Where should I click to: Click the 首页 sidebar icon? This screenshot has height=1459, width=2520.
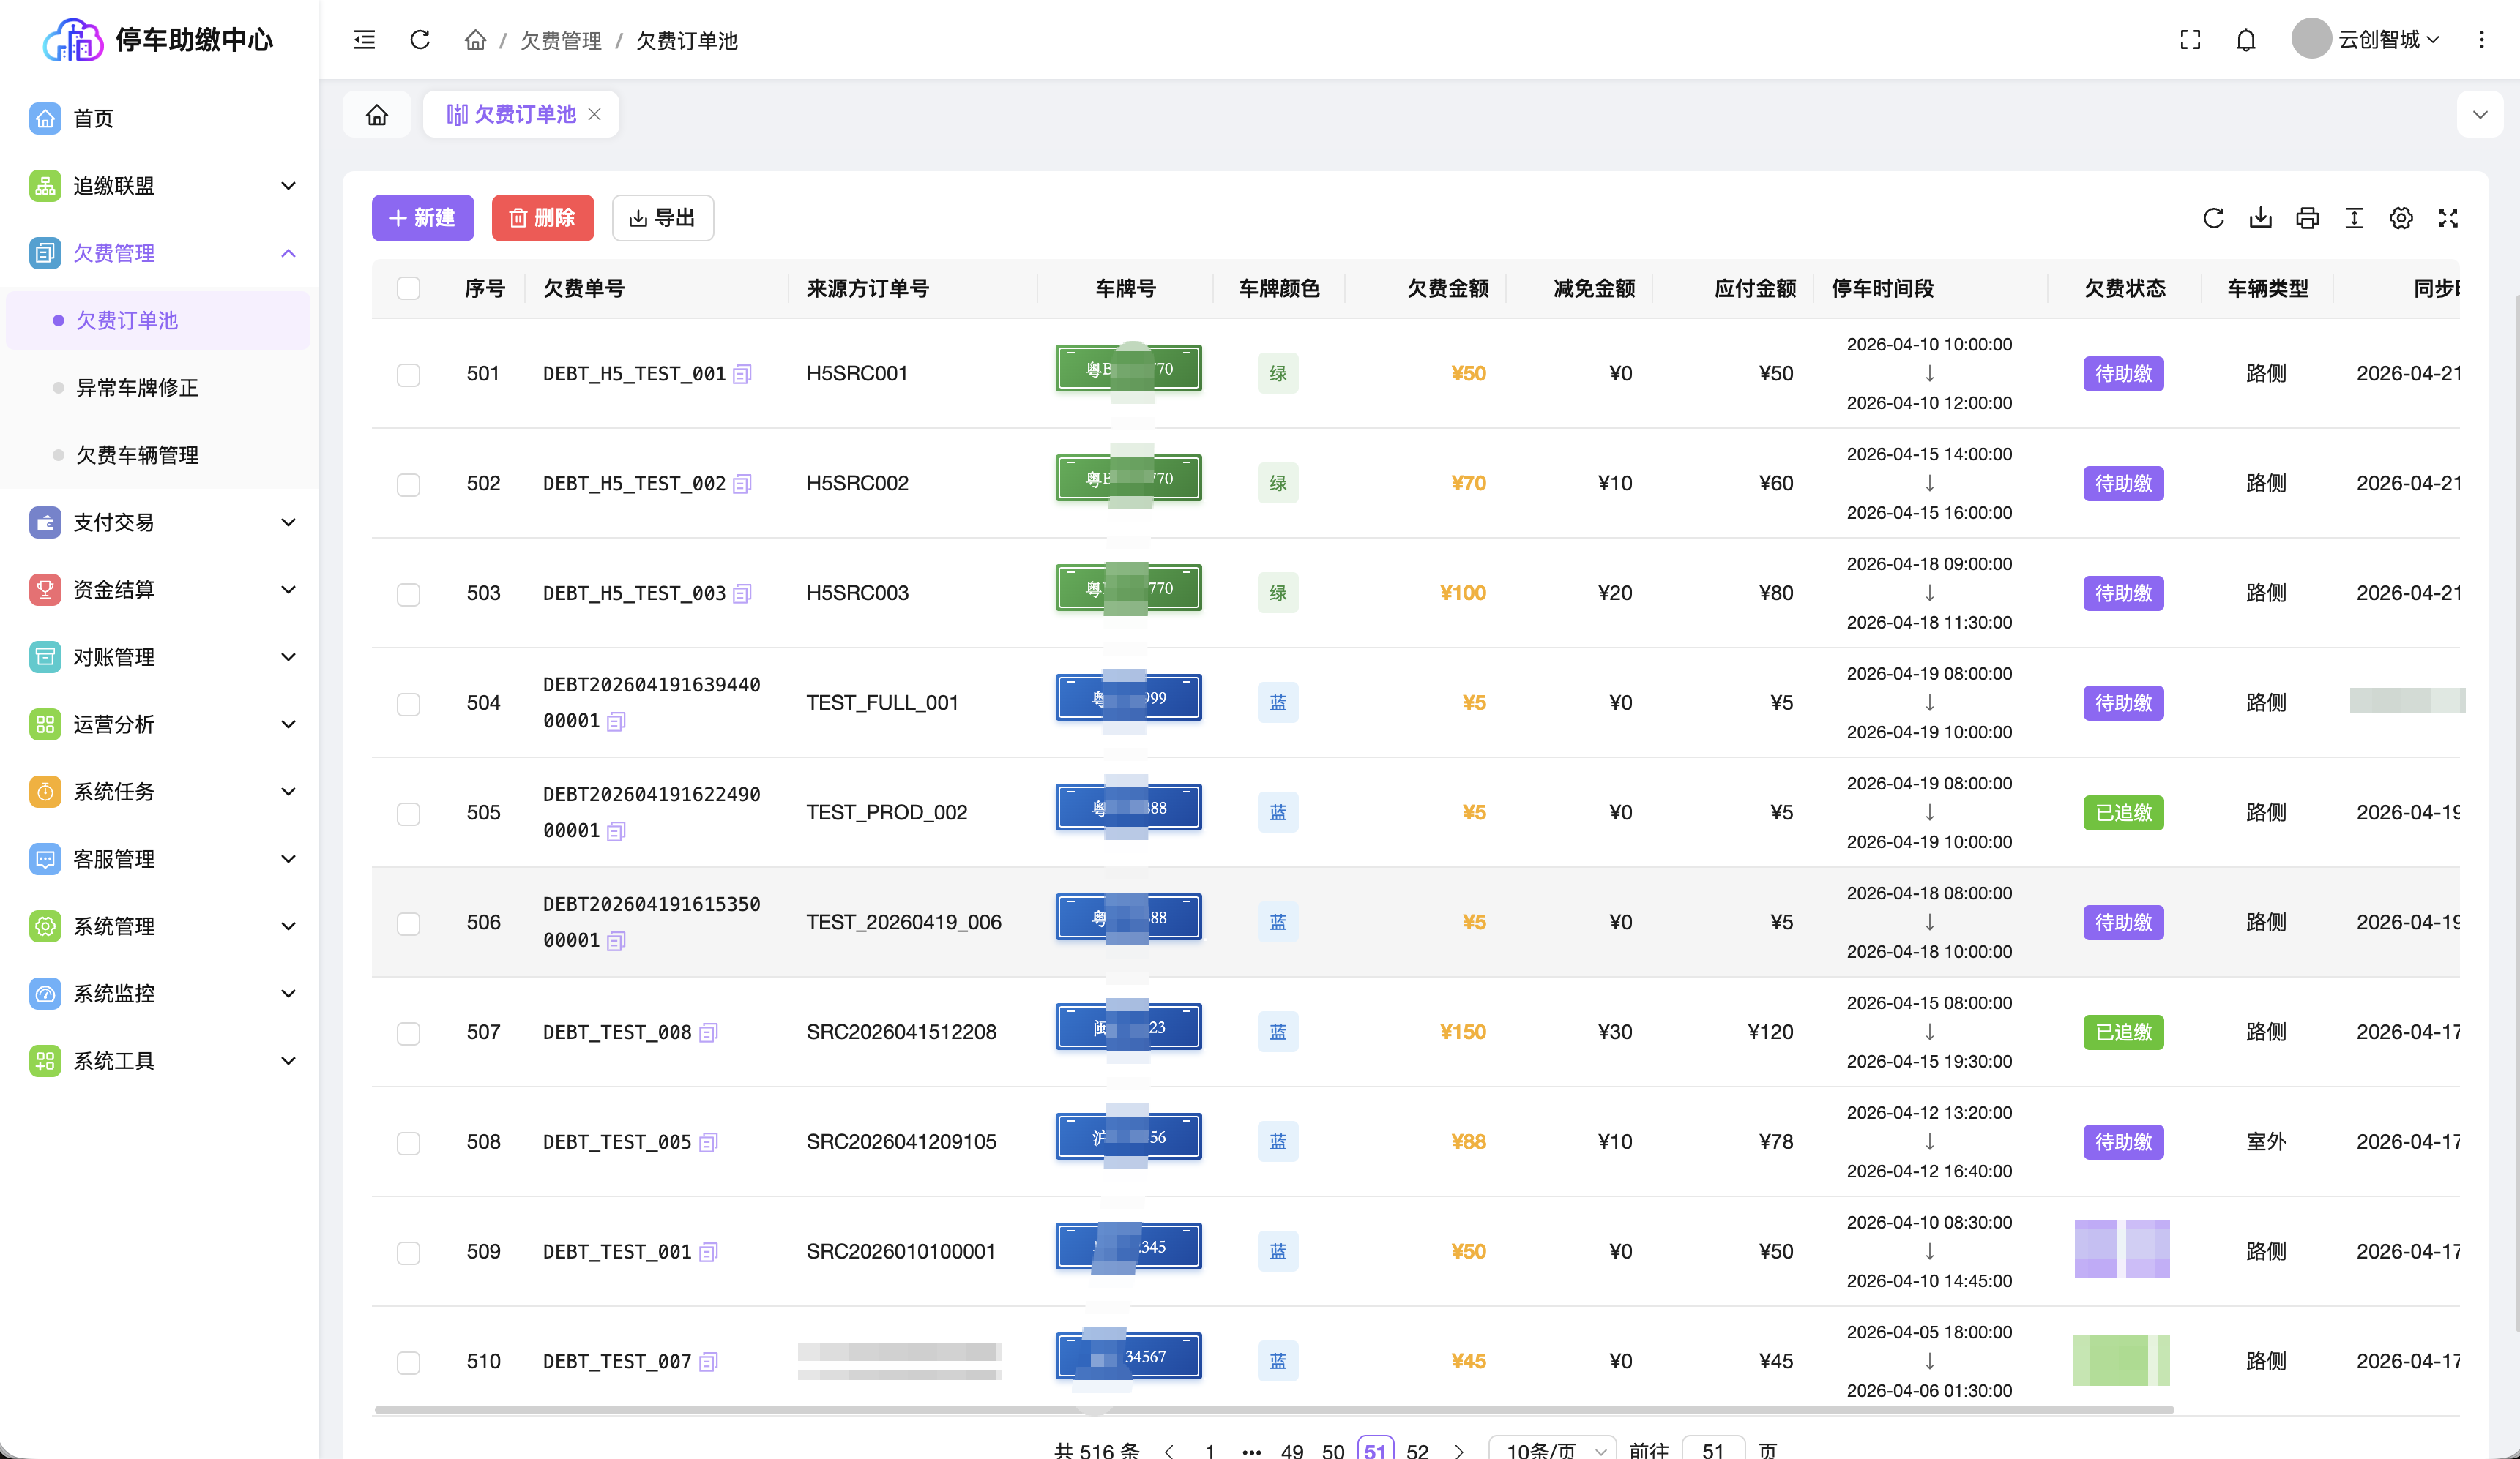[45, 118]
